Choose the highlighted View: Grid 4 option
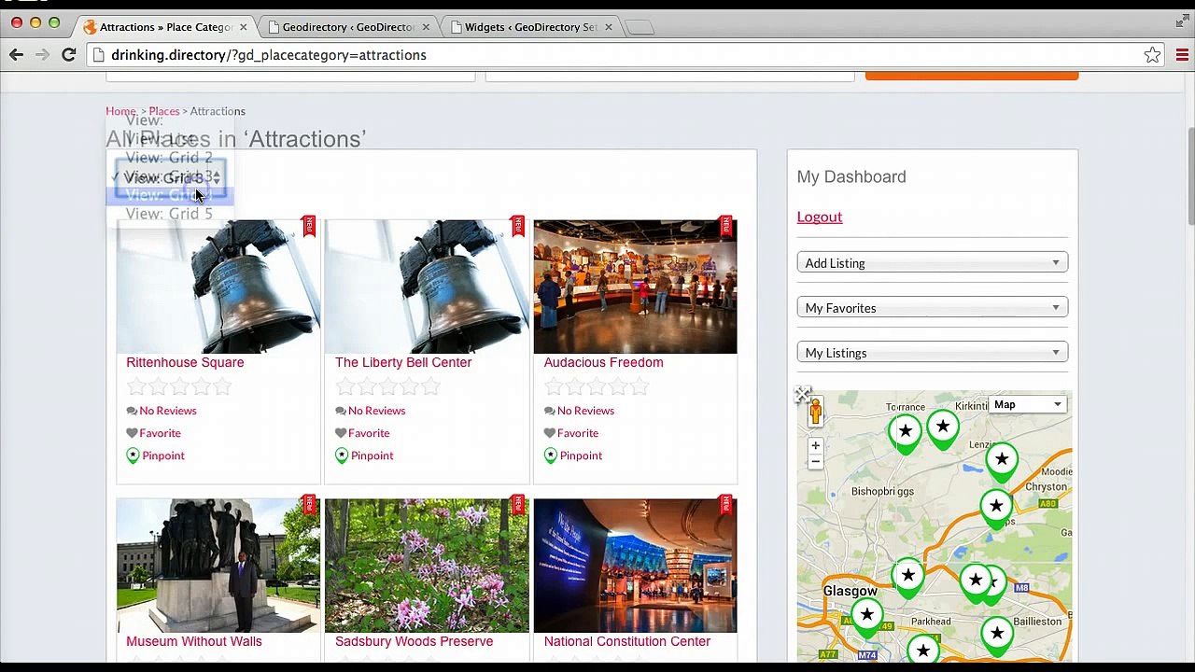 point(169,195)
